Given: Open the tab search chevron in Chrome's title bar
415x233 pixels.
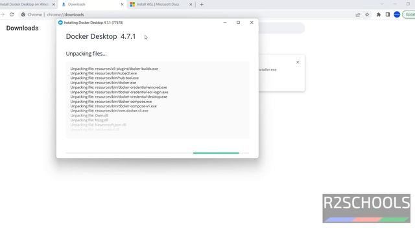Looking at the screenshot, I should (382, 5).
